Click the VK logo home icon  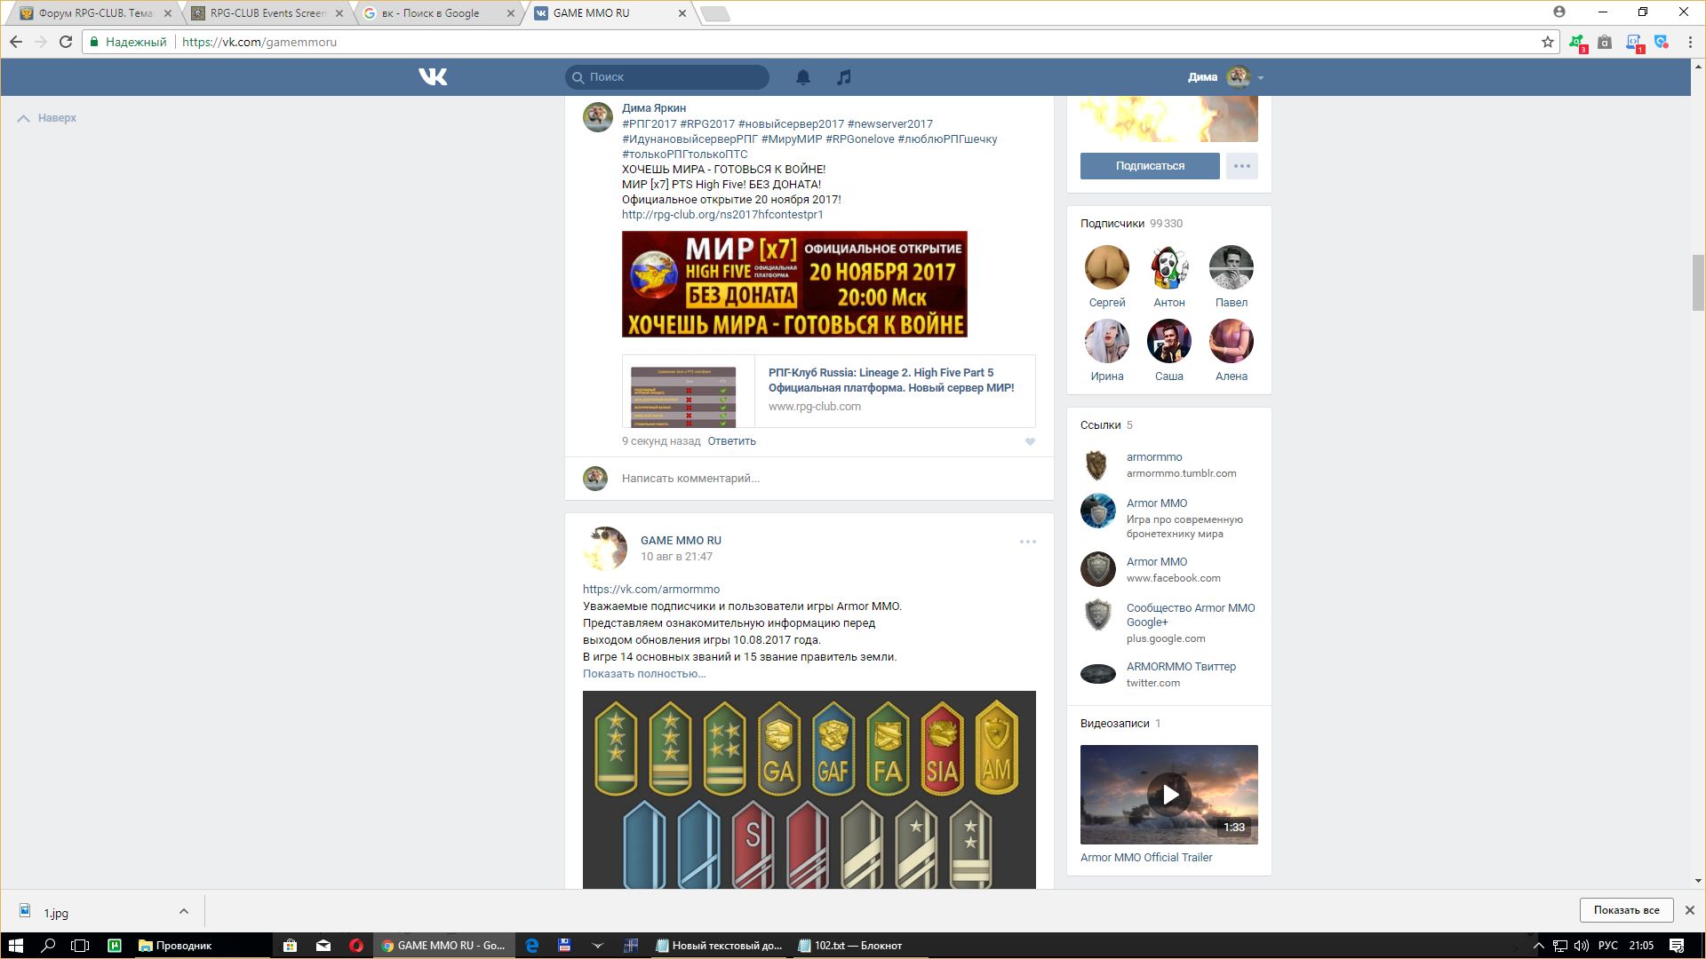[433, 77]
